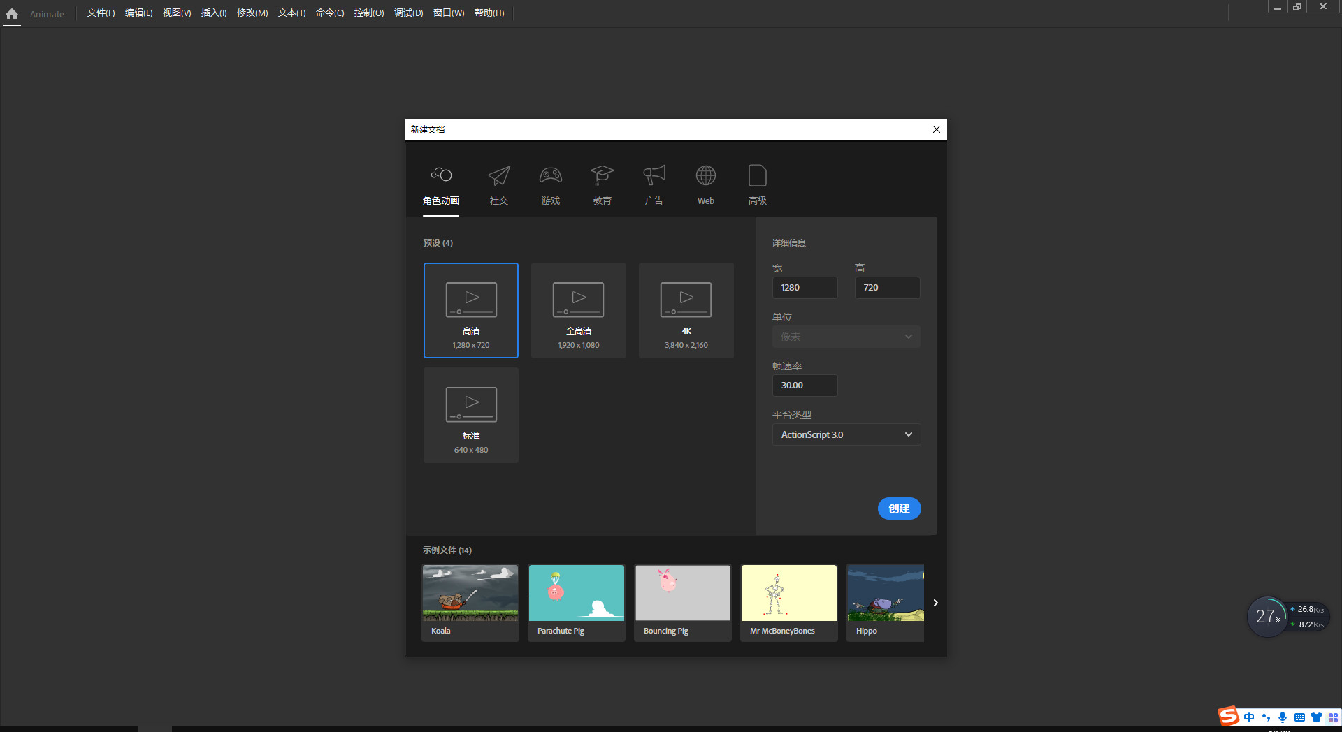Open the 视图(V) menu
The height and width of the screenshot is (732, 1342).
(x=177, y=13)
